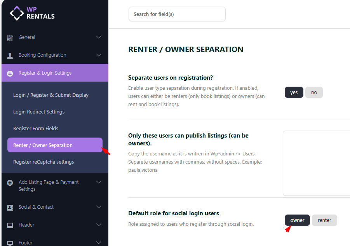Click the WP Rentals logo

coord(32,13)
